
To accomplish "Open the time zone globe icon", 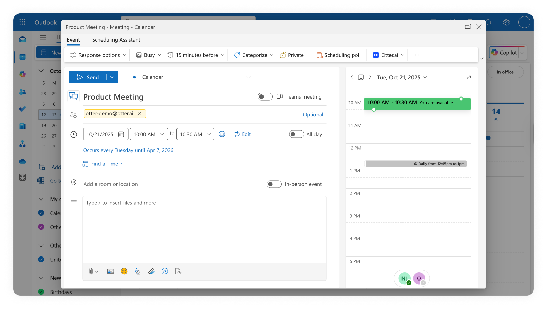I will click(222, 134).
